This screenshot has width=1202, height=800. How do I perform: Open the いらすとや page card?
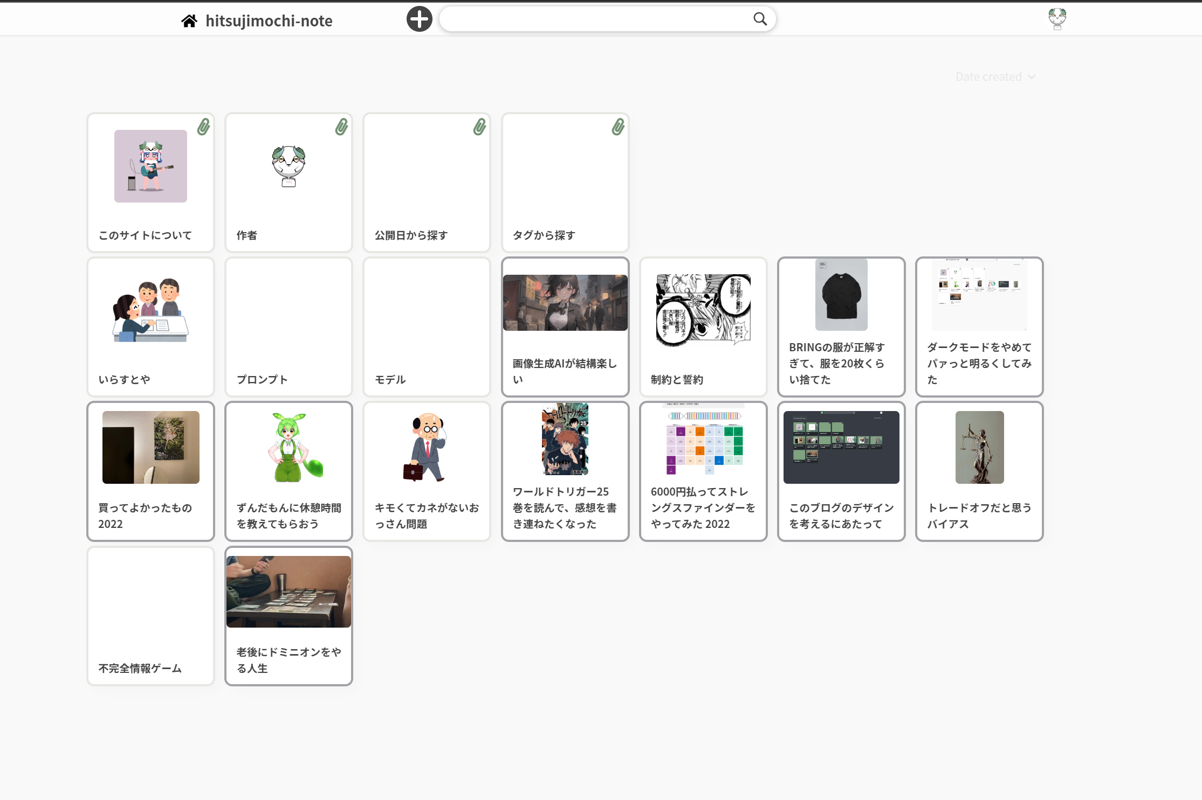coord(150,327)
